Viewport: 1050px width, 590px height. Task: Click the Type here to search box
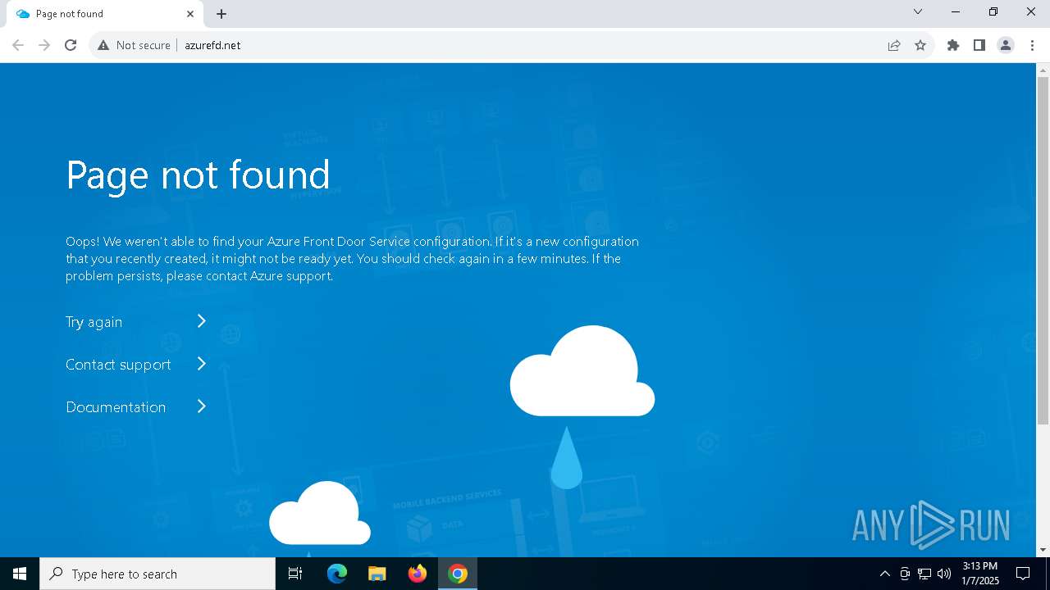tap(157, 574)
